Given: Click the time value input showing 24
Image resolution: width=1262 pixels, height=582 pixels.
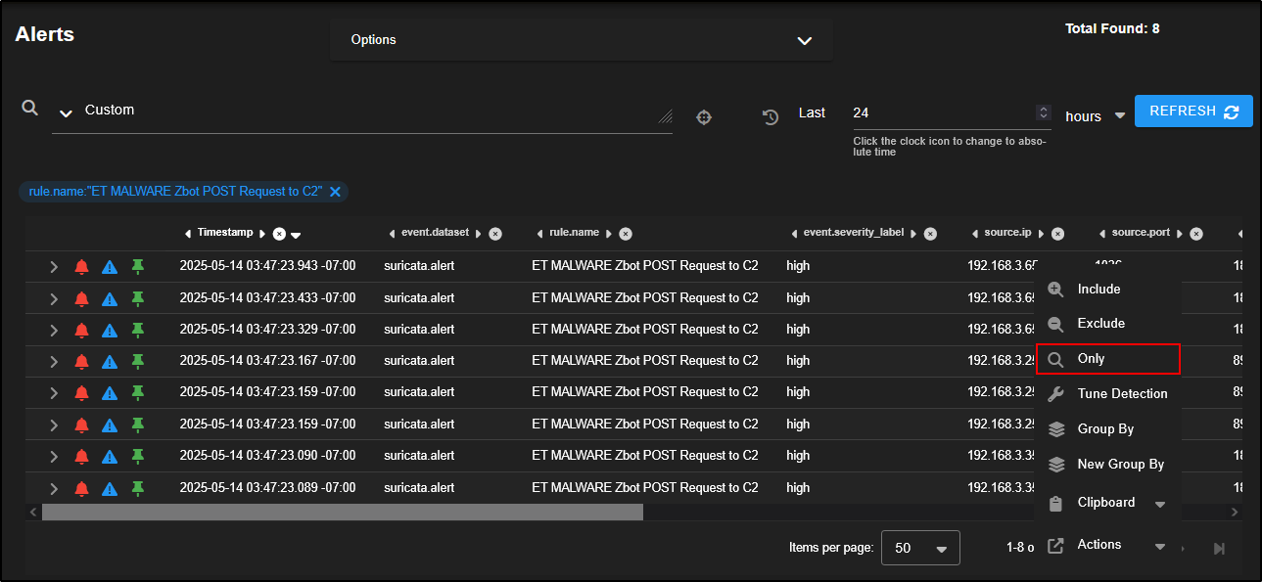Looking at the screenshot, I should tap(940, 112).
